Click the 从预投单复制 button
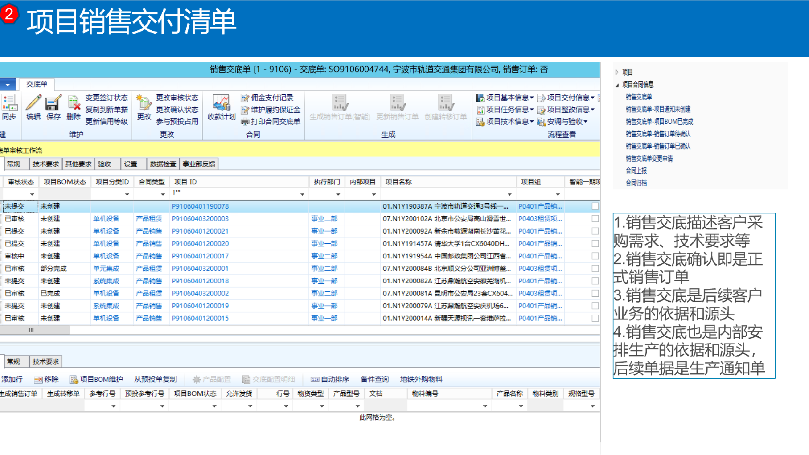Screen dimensions: 809x455 tap(155, 380)
